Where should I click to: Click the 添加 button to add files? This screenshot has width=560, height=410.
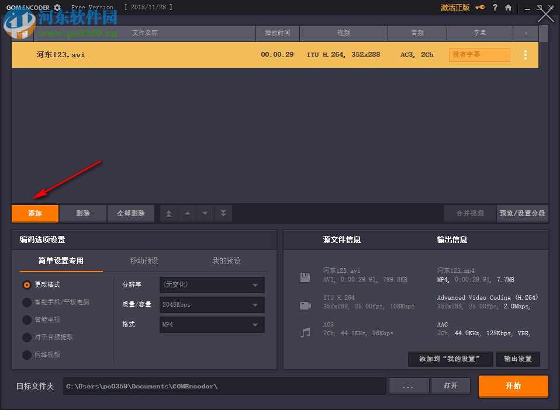pyautogui.click(x=34, y=213)
